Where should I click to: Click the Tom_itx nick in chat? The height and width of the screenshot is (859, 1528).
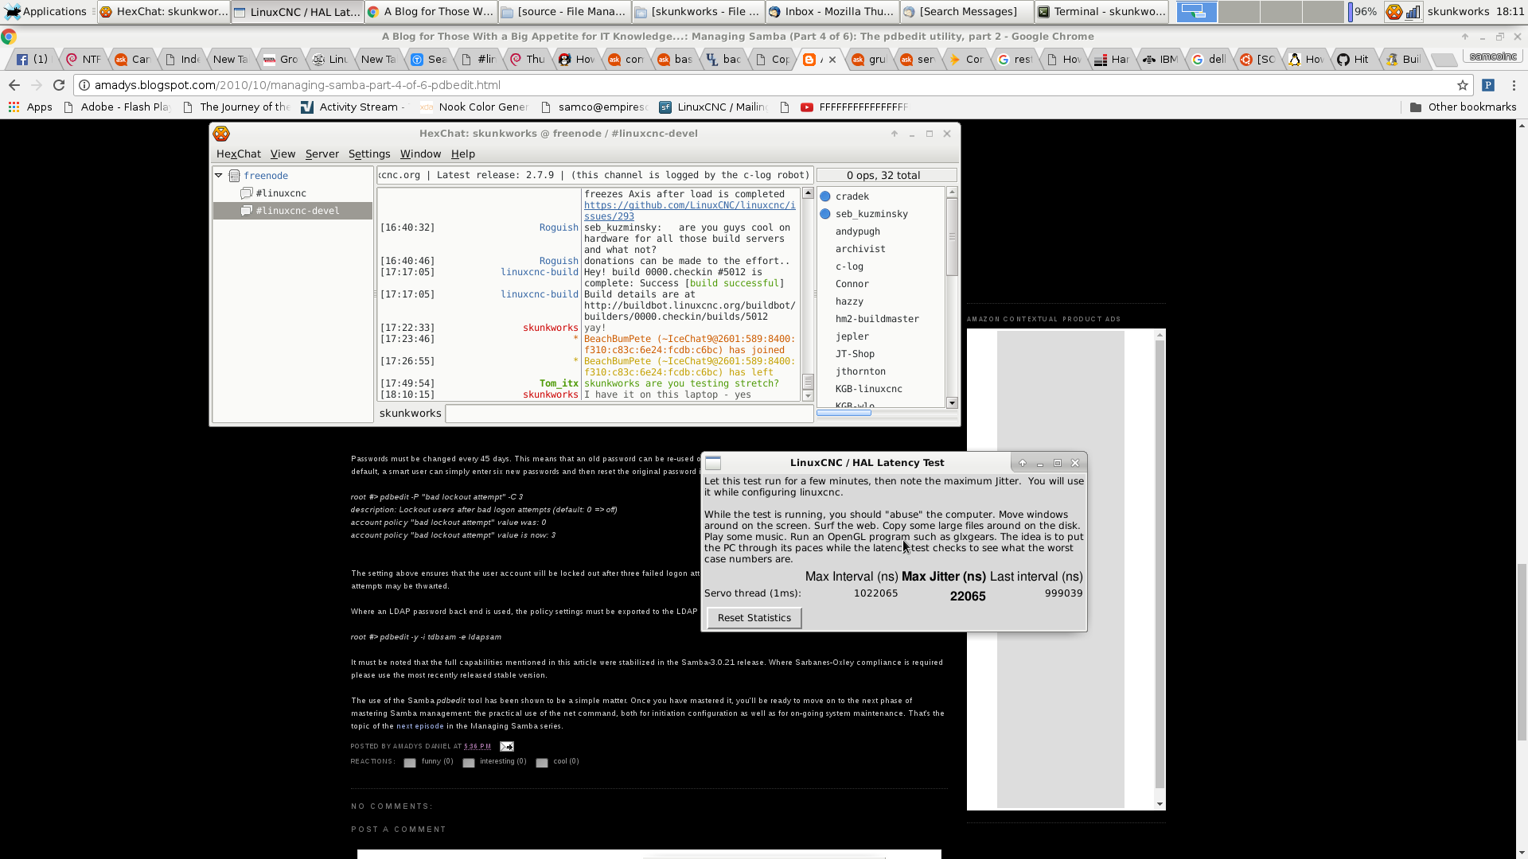pos(559,383)
